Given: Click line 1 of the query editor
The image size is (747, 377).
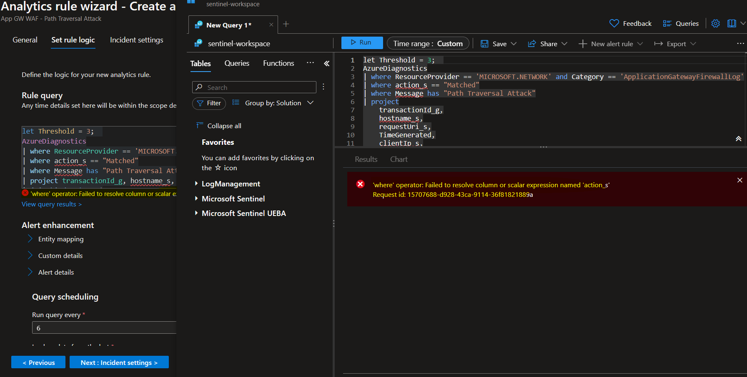Looking at the screenshot, I should tap(398, 60).
